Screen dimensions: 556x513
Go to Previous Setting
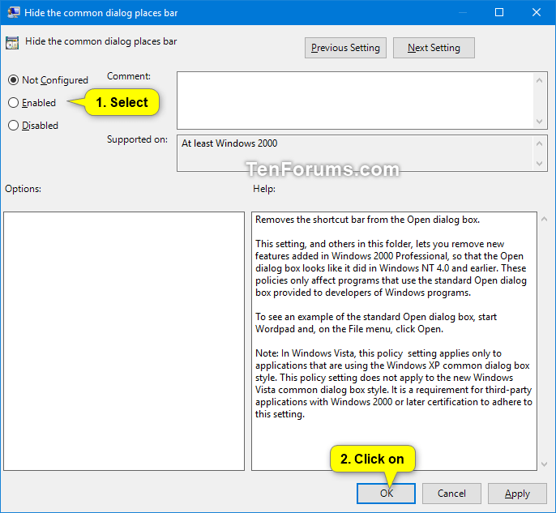click(x=345, y=48)
